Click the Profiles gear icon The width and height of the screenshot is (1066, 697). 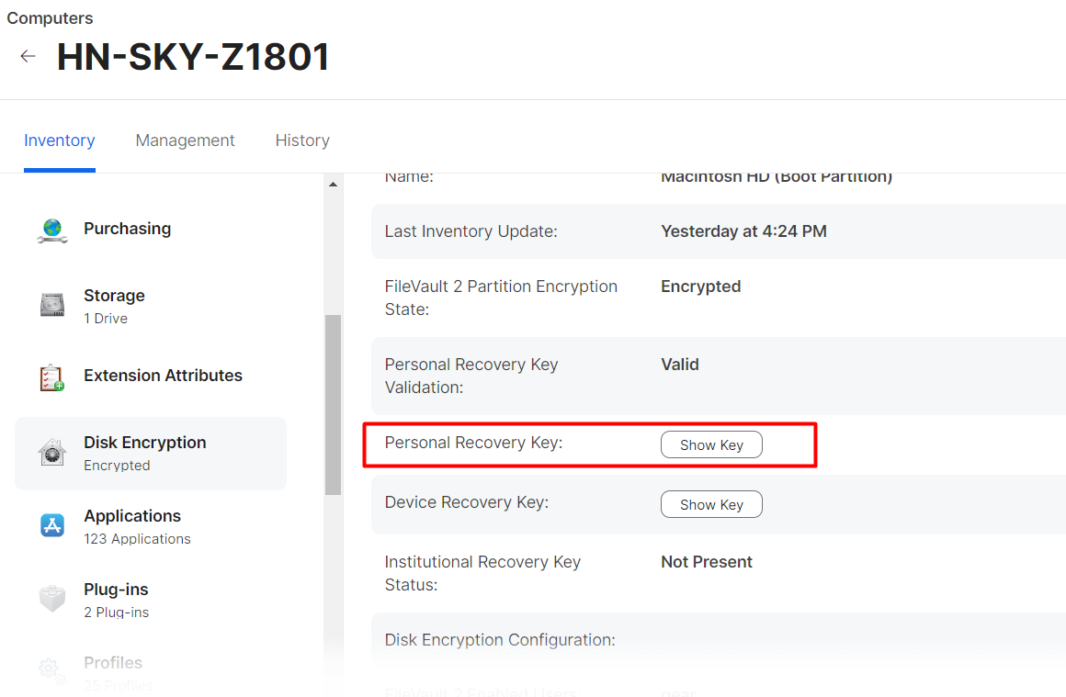(52, 671)
